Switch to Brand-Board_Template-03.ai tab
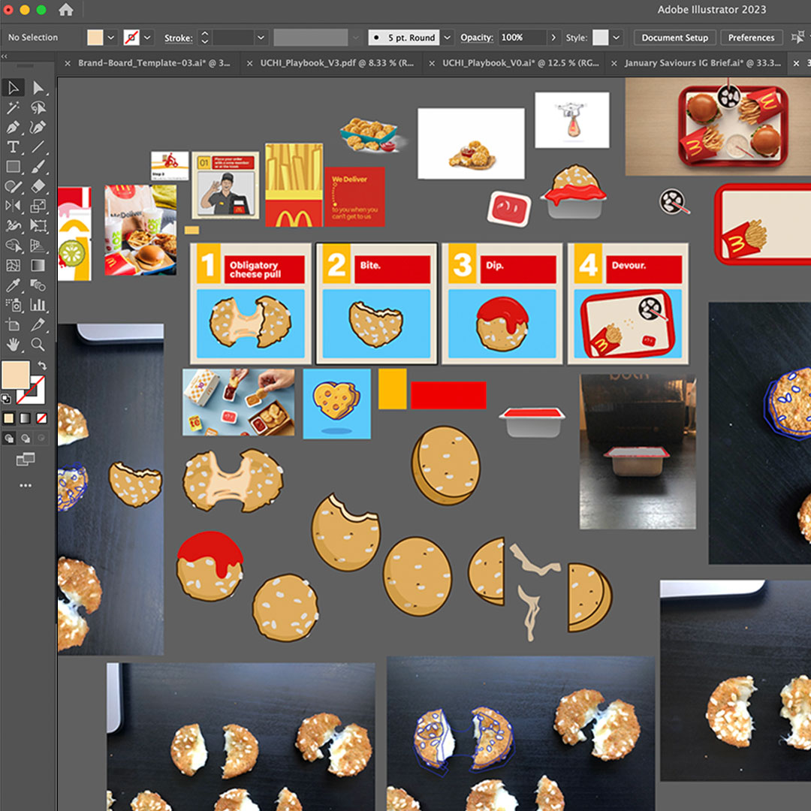The height and width of the screenshot is (811, 811). pos(154,63)
